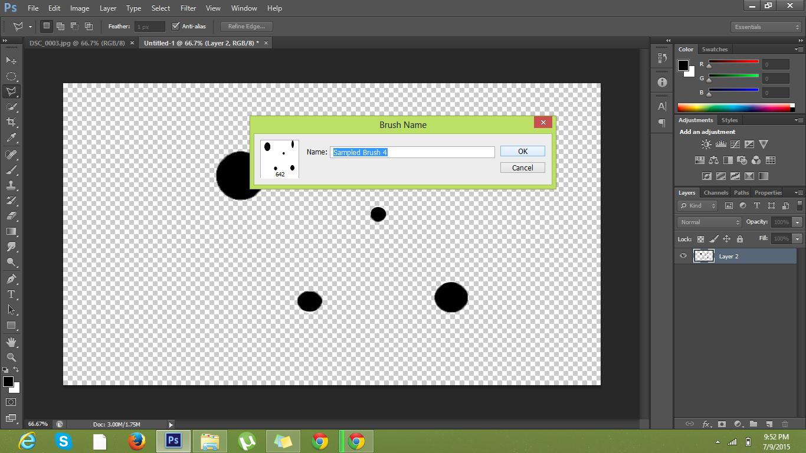The width and height of the screenshot is (806, 453).
Task: Open the Info panel icon
Action: pos(662,83)
